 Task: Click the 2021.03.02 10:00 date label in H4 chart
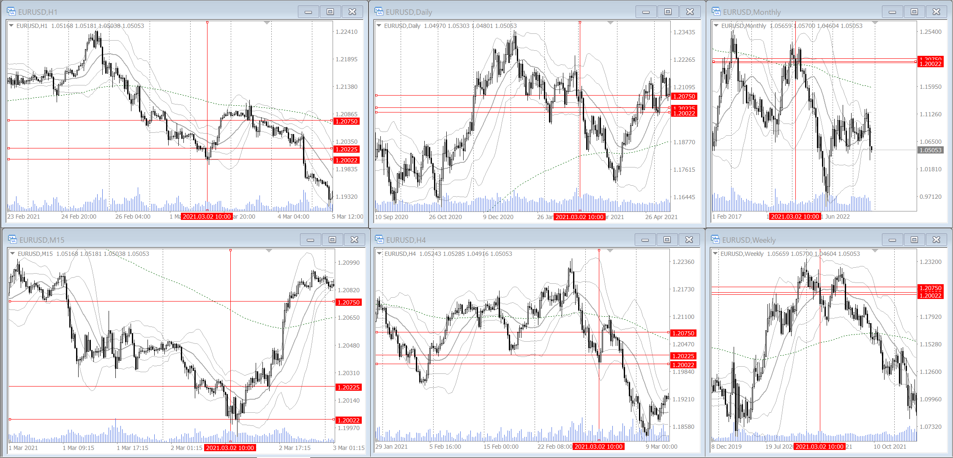tap(598, 447)
